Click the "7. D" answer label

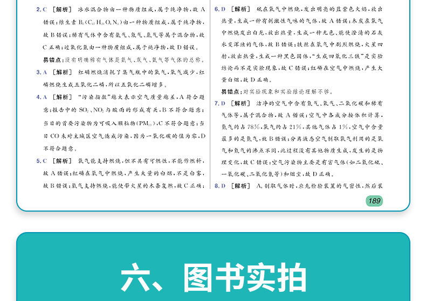220,103
